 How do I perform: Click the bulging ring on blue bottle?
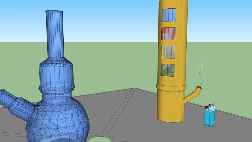(57, 89)
